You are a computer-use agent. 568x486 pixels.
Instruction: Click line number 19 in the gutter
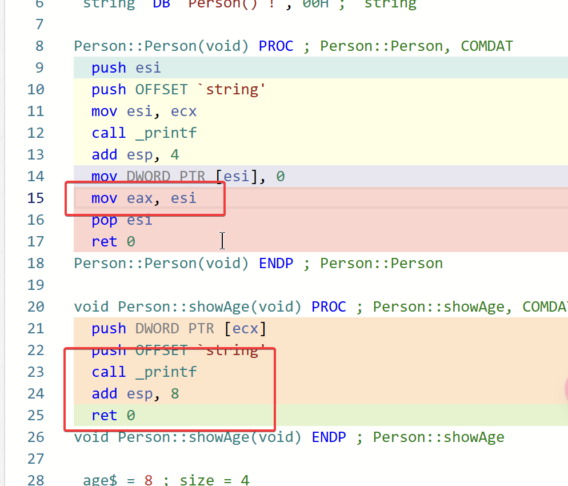tap(35, 285)
